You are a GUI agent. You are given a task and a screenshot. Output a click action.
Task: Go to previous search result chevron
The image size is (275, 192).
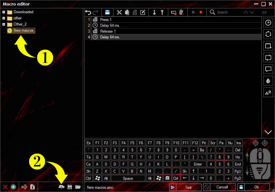[x=246, y=12]
